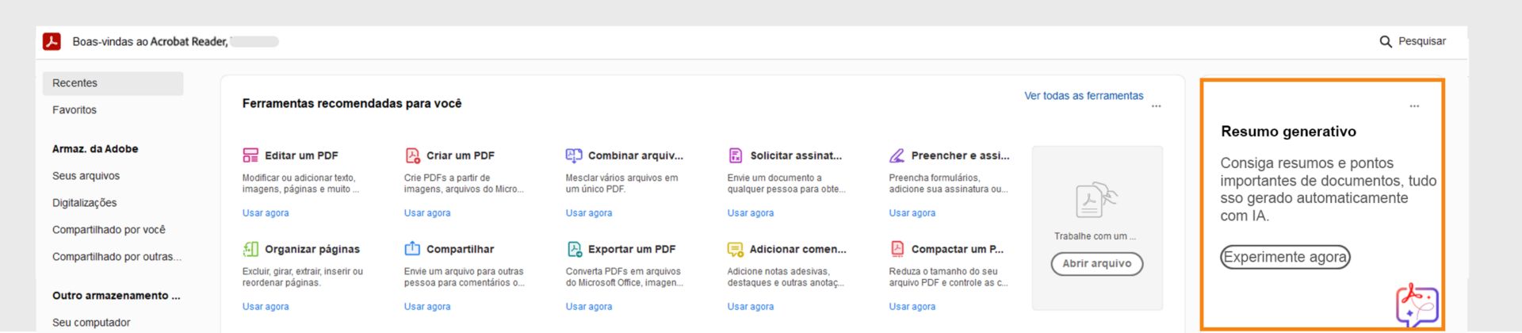The width and height of the screenshot is (1522, 333).
Task: Open Resumo generativo card options menu
Action: pos(1414,106)
